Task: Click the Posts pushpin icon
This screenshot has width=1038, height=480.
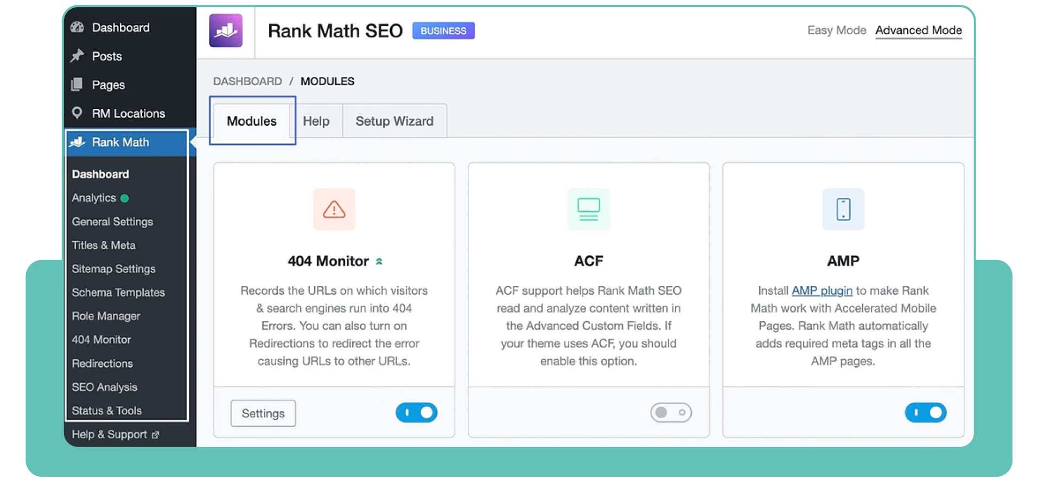Action: click(x=77, y=56)
